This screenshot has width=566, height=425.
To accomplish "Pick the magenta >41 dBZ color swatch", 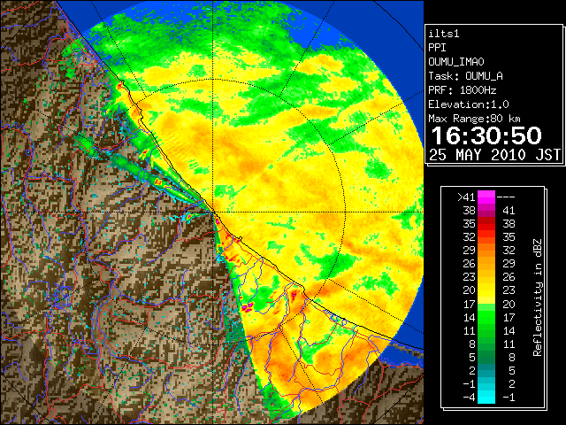I will (x=486, y=197).
